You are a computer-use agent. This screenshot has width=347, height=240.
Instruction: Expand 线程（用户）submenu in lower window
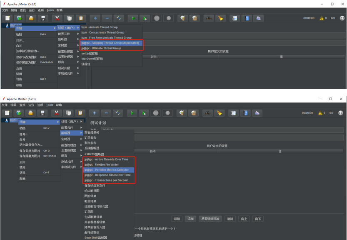tap(72, 122)
